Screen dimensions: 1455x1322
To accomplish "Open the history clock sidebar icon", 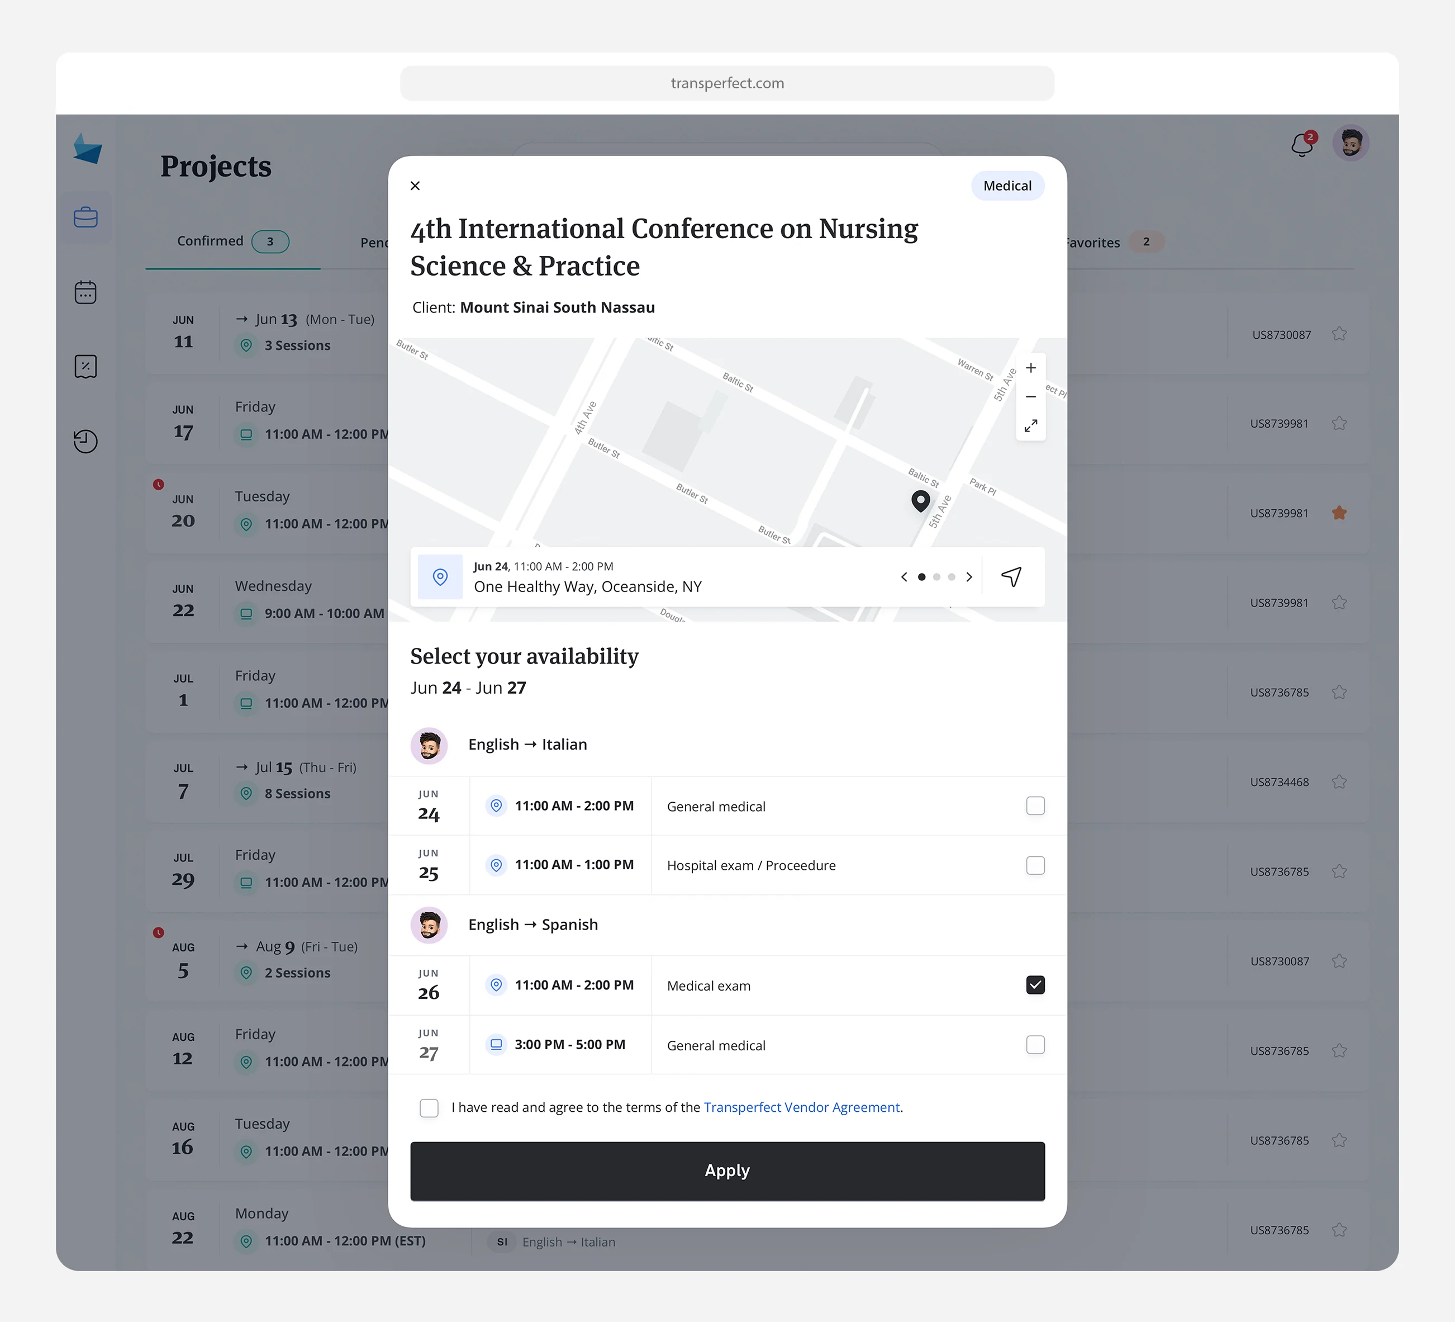I will click(86, 440).
